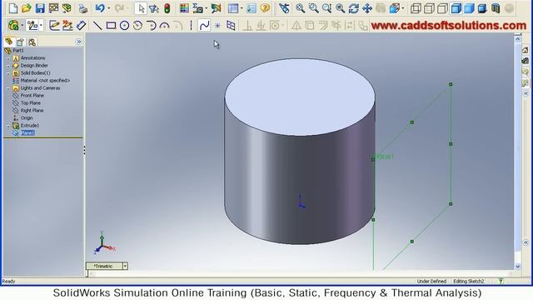Activate the Select arrow tool
The image size is (533, 300).
pyautogui.click(x=141, y=8)
